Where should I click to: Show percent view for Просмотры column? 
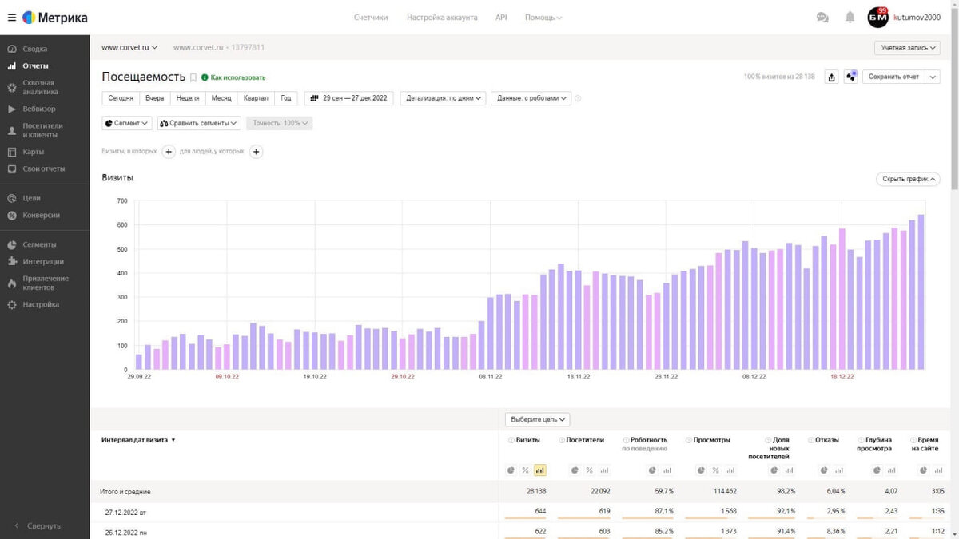(716, 470)
